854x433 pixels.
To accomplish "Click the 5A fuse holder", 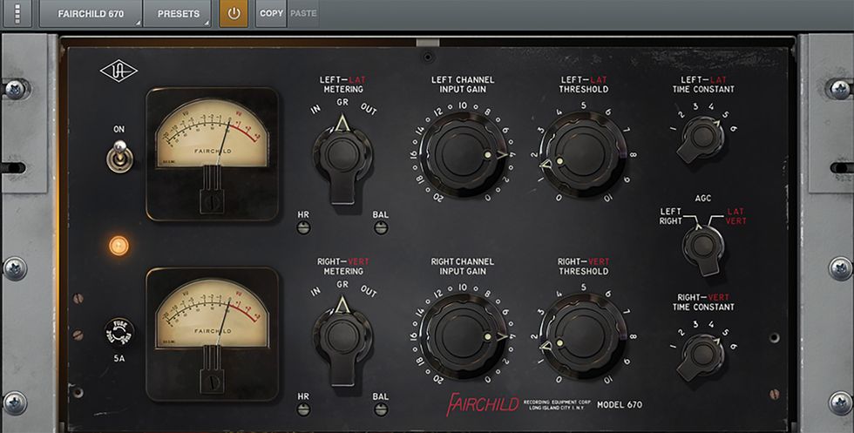I will click(119, 331).
